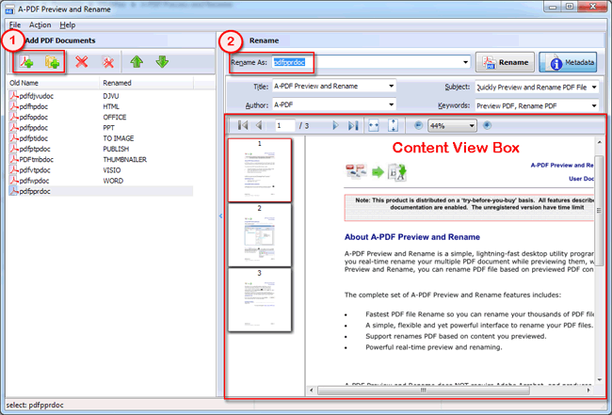Click the Metadata button
This screenshot has width=612, height=415.
[568, 62]
